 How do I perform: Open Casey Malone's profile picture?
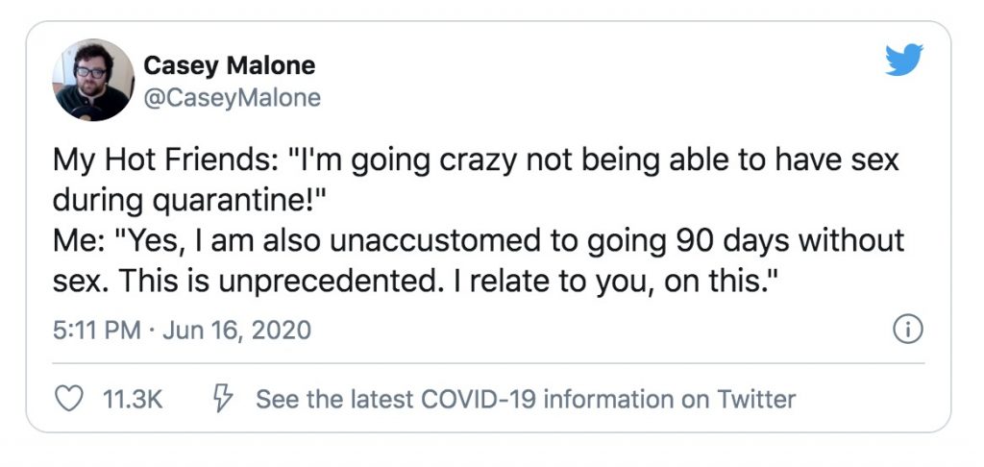point(93,80)
